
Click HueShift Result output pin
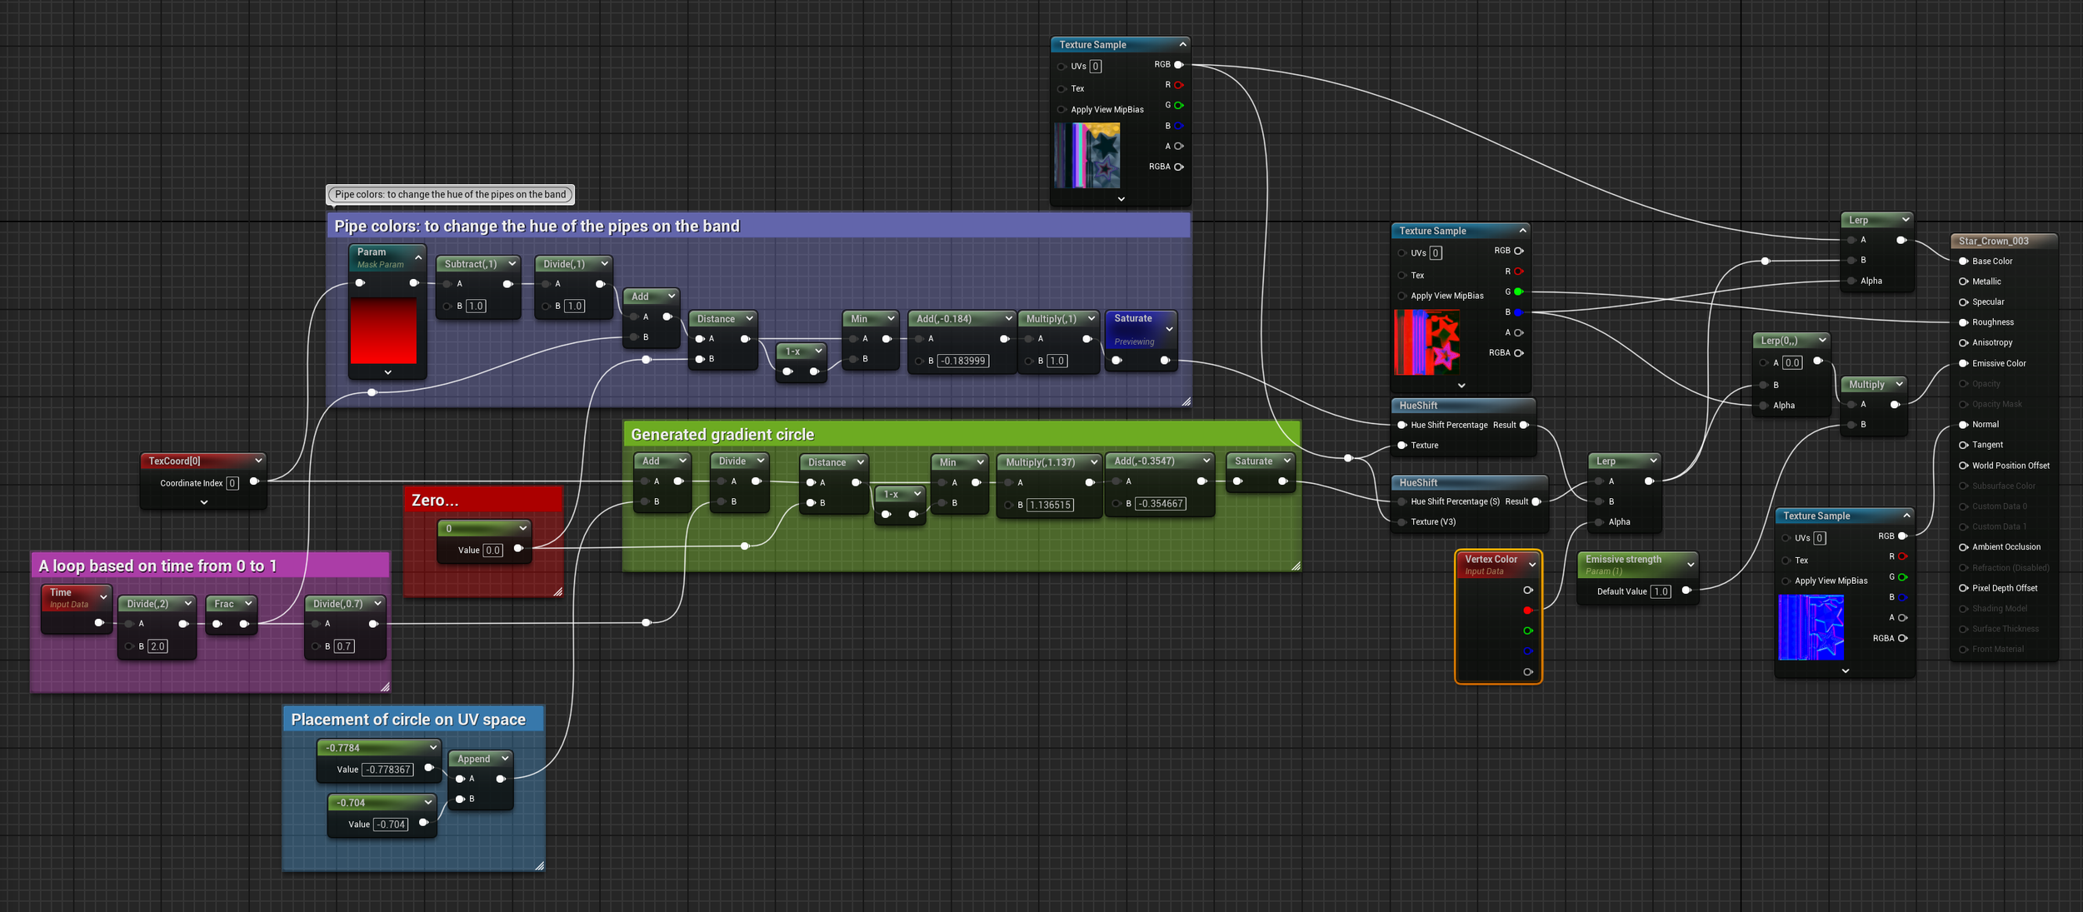click(1524, 425)
